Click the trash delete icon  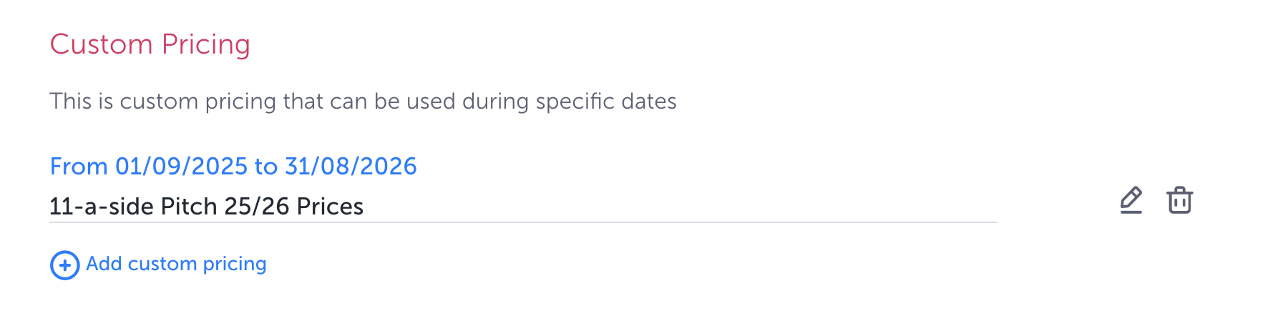[1179, 200]
